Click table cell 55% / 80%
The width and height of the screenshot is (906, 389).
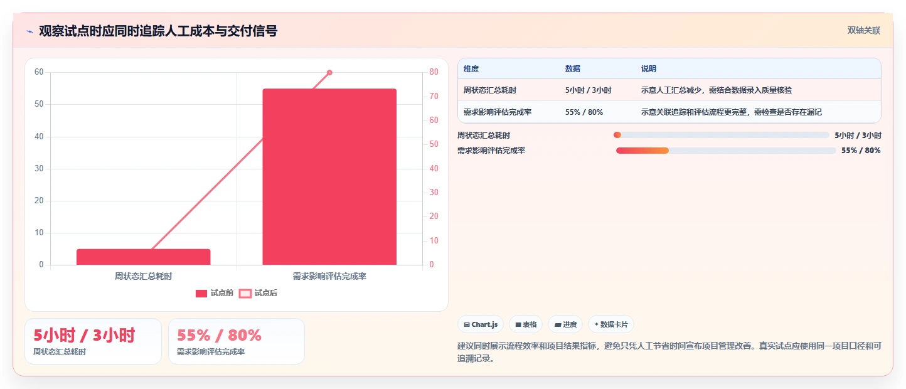[584, 112]
